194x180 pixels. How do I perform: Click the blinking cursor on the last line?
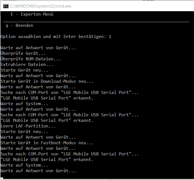click(2, 178)
